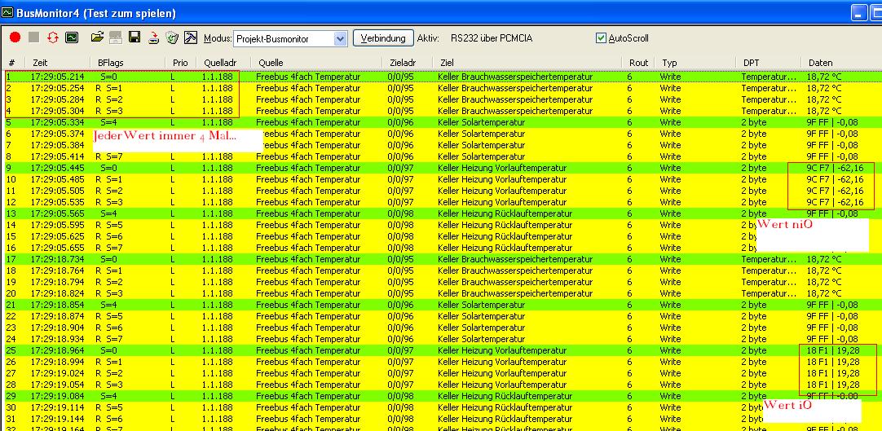Viewport: 882px width, 431px height.
Task: Clear the list with the recycle bin icon
Action: (x=172, y=37)
